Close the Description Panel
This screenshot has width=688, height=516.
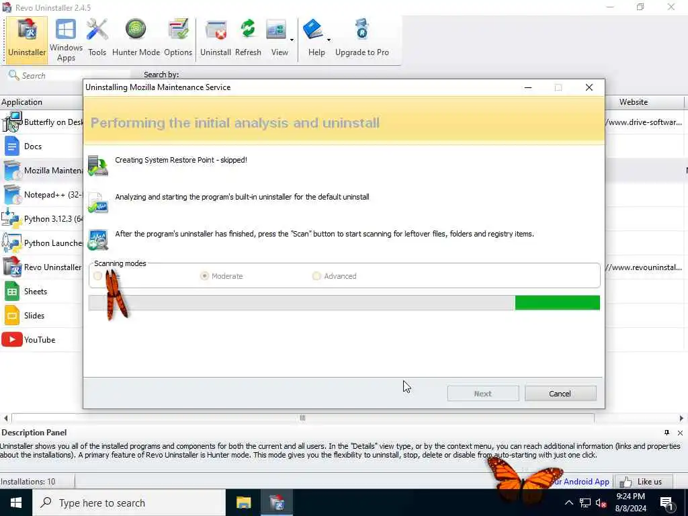pyautogui.click(x=680, y=433)
